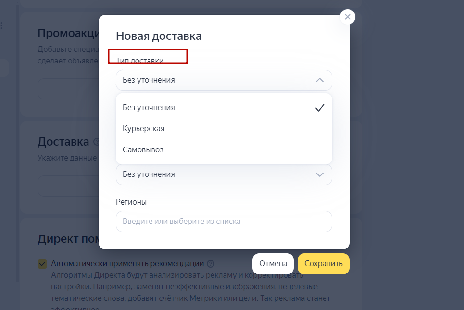Image resolution: width=464 pixels, height=310 pixels.
Task: Save the delivery with Сохранить button
Action: click(324, 263)
